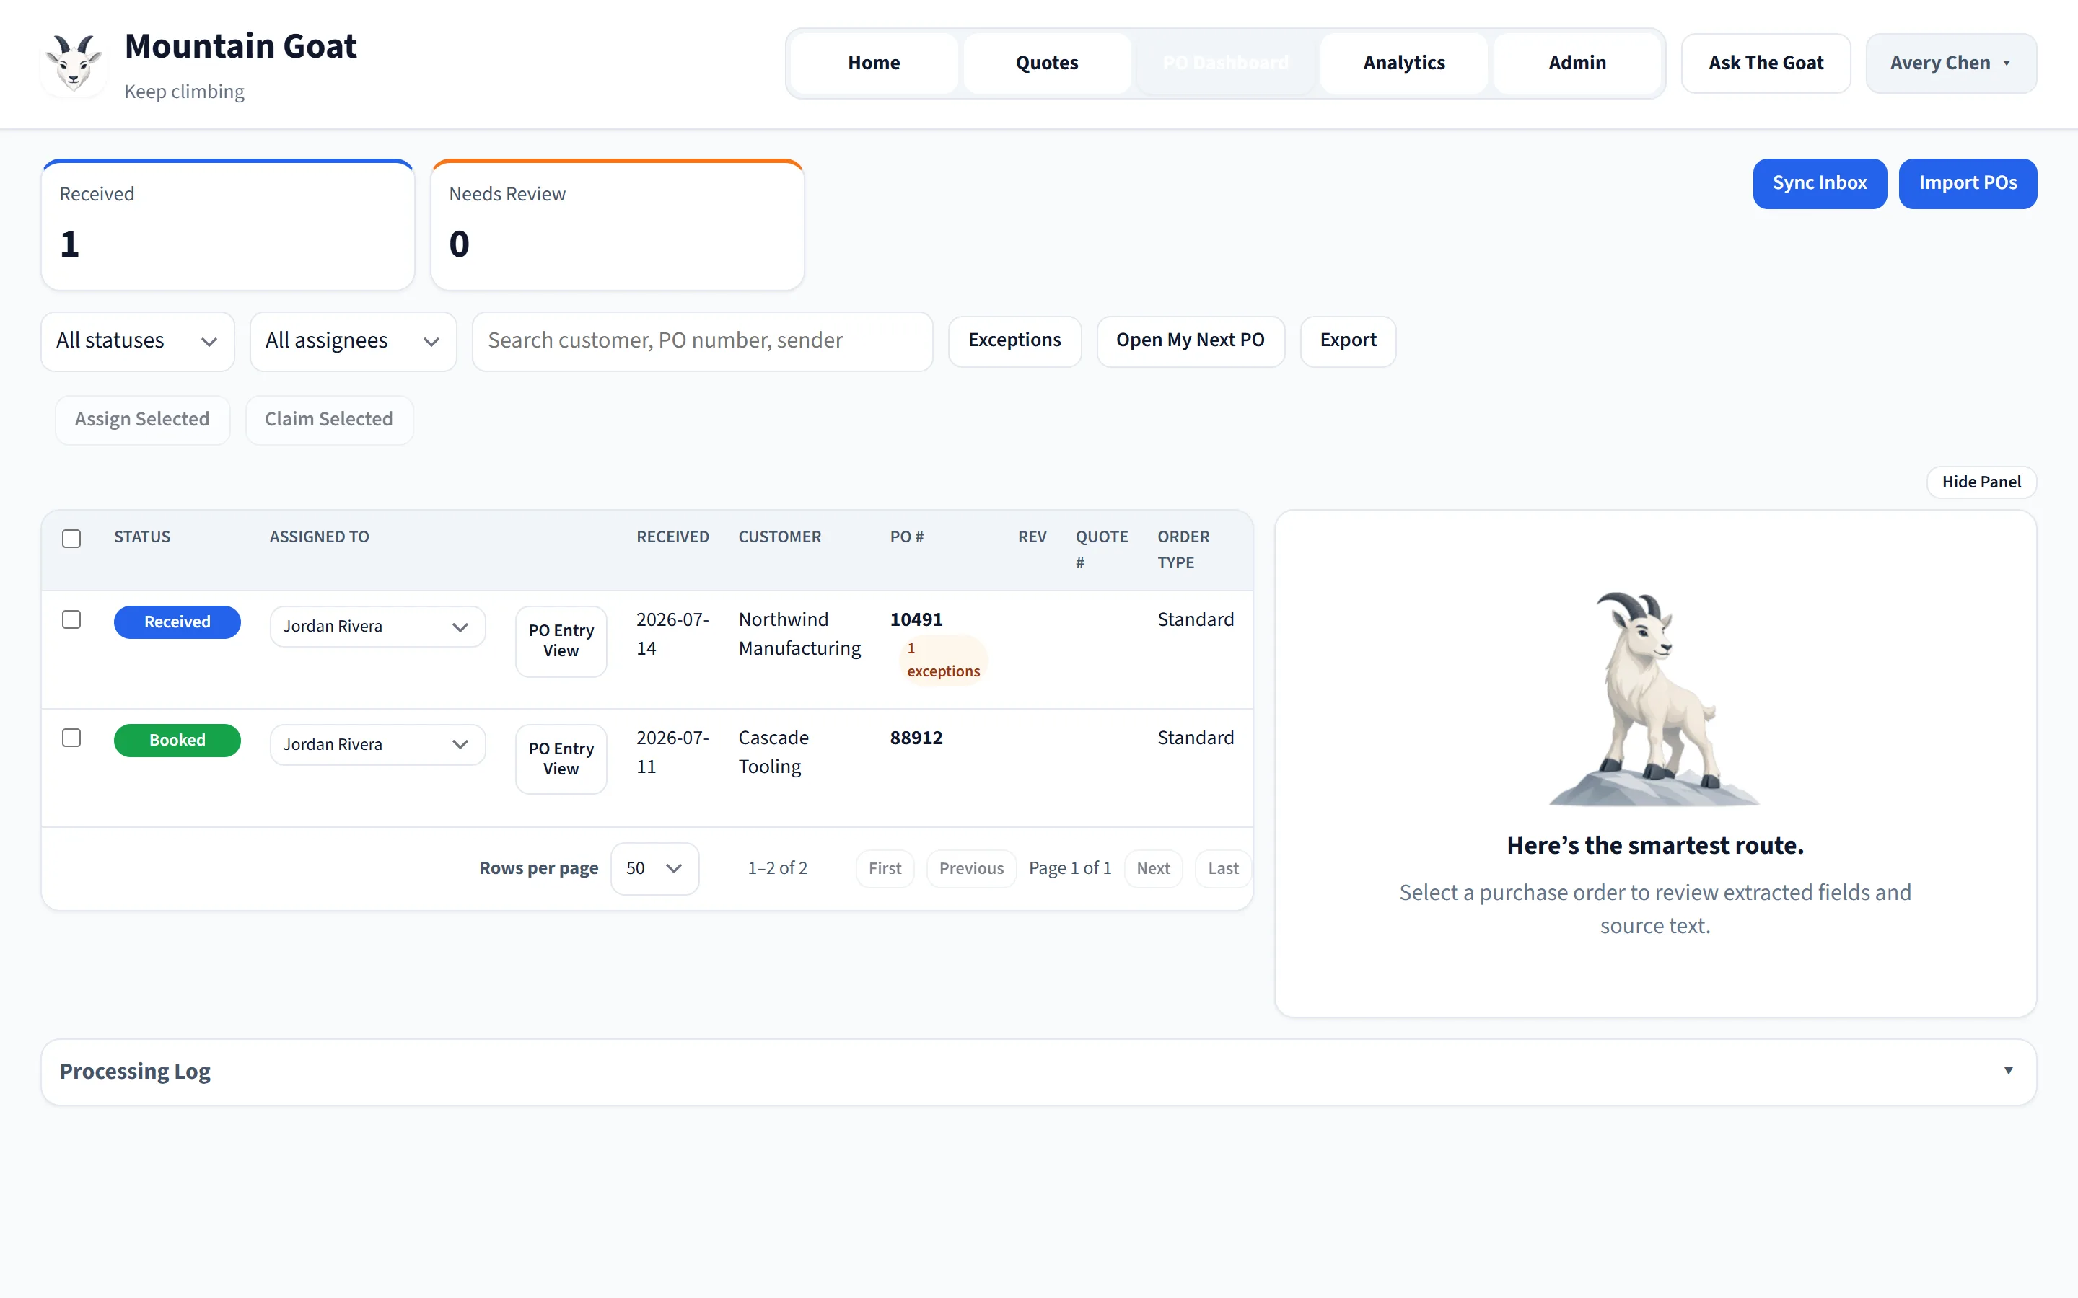Click the received date 2026-07-11

click(x=672, y=752)
